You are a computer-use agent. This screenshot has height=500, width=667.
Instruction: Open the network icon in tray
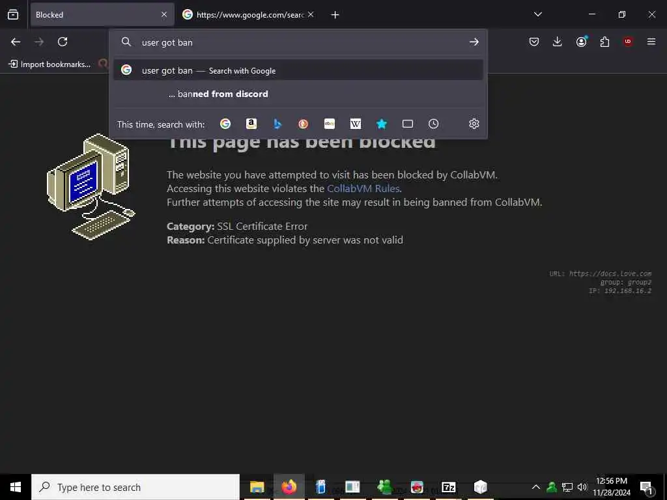click(x=567, y=487)
